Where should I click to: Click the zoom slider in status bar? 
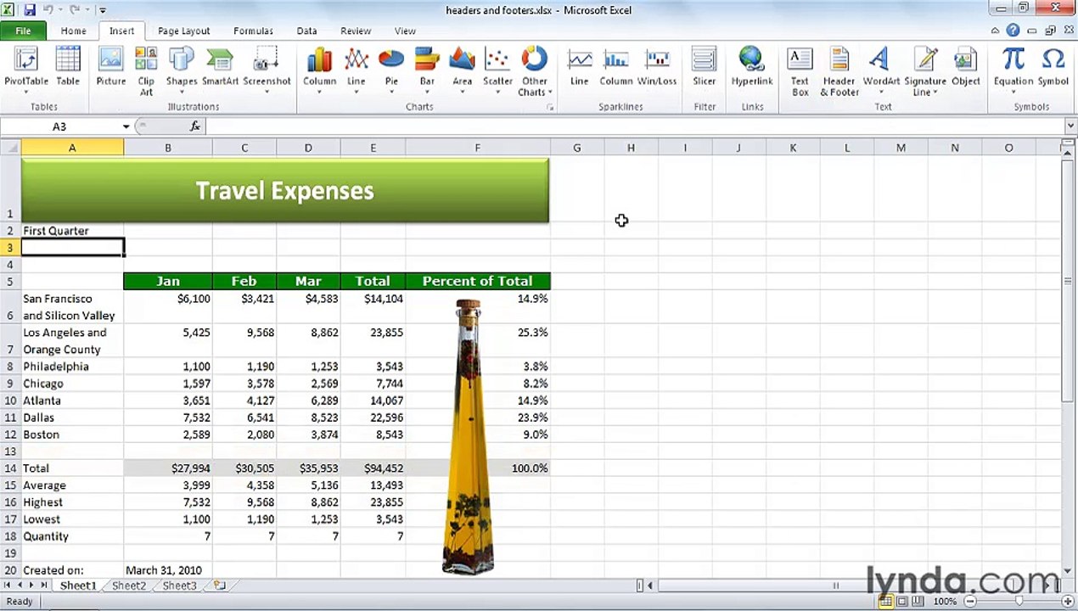pos(1019,602)
